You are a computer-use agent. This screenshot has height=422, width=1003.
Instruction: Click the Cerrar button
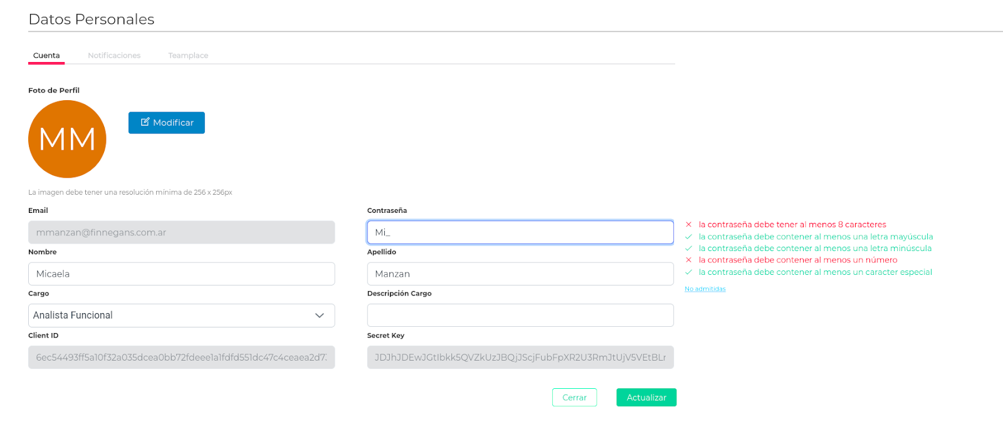(574, 398)
